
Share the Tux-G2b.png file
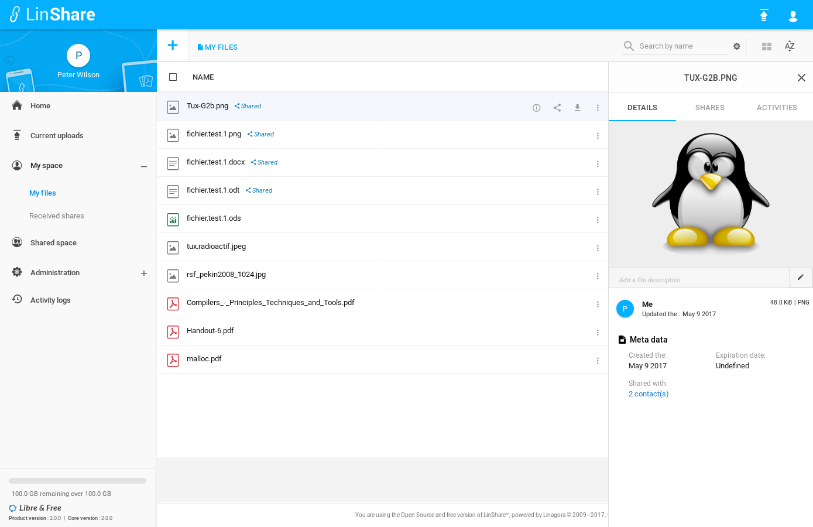pos(557,108)
